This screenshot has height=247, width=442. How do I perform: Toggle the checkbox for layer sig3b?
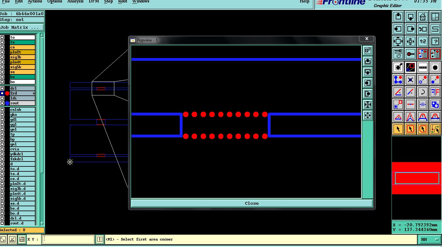2,57
